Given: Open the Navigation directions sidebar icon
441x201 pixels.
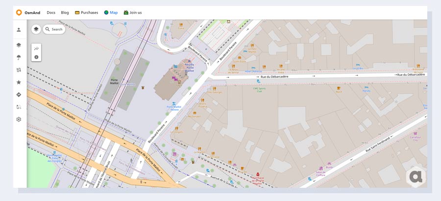Looking at the screenshot, I should tap(19, 95).
